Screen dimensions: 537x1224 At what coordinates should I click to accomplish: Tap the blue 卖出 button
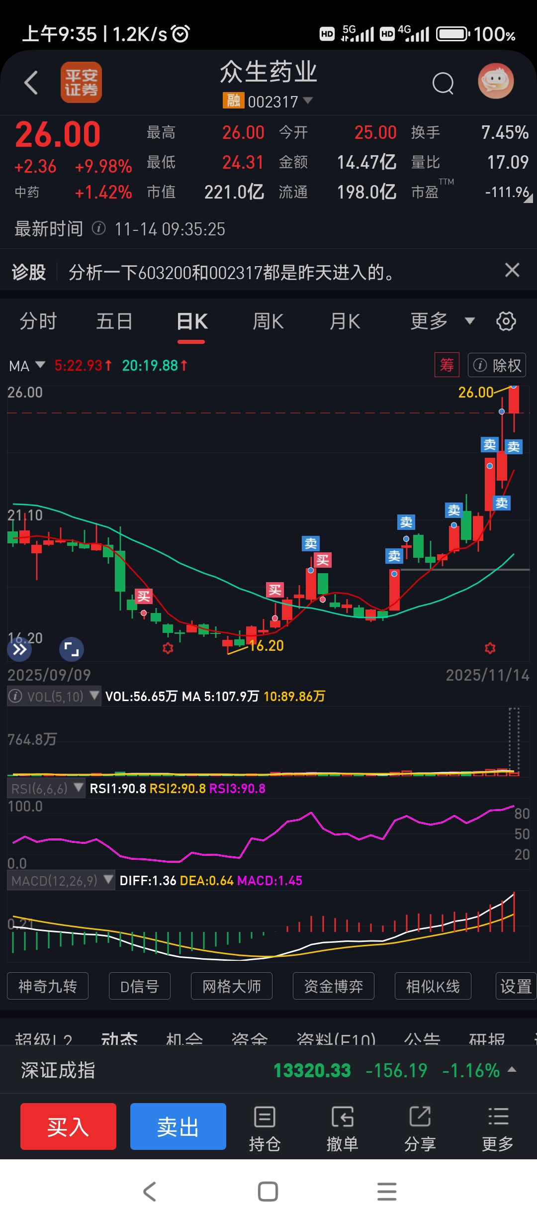178,1126
